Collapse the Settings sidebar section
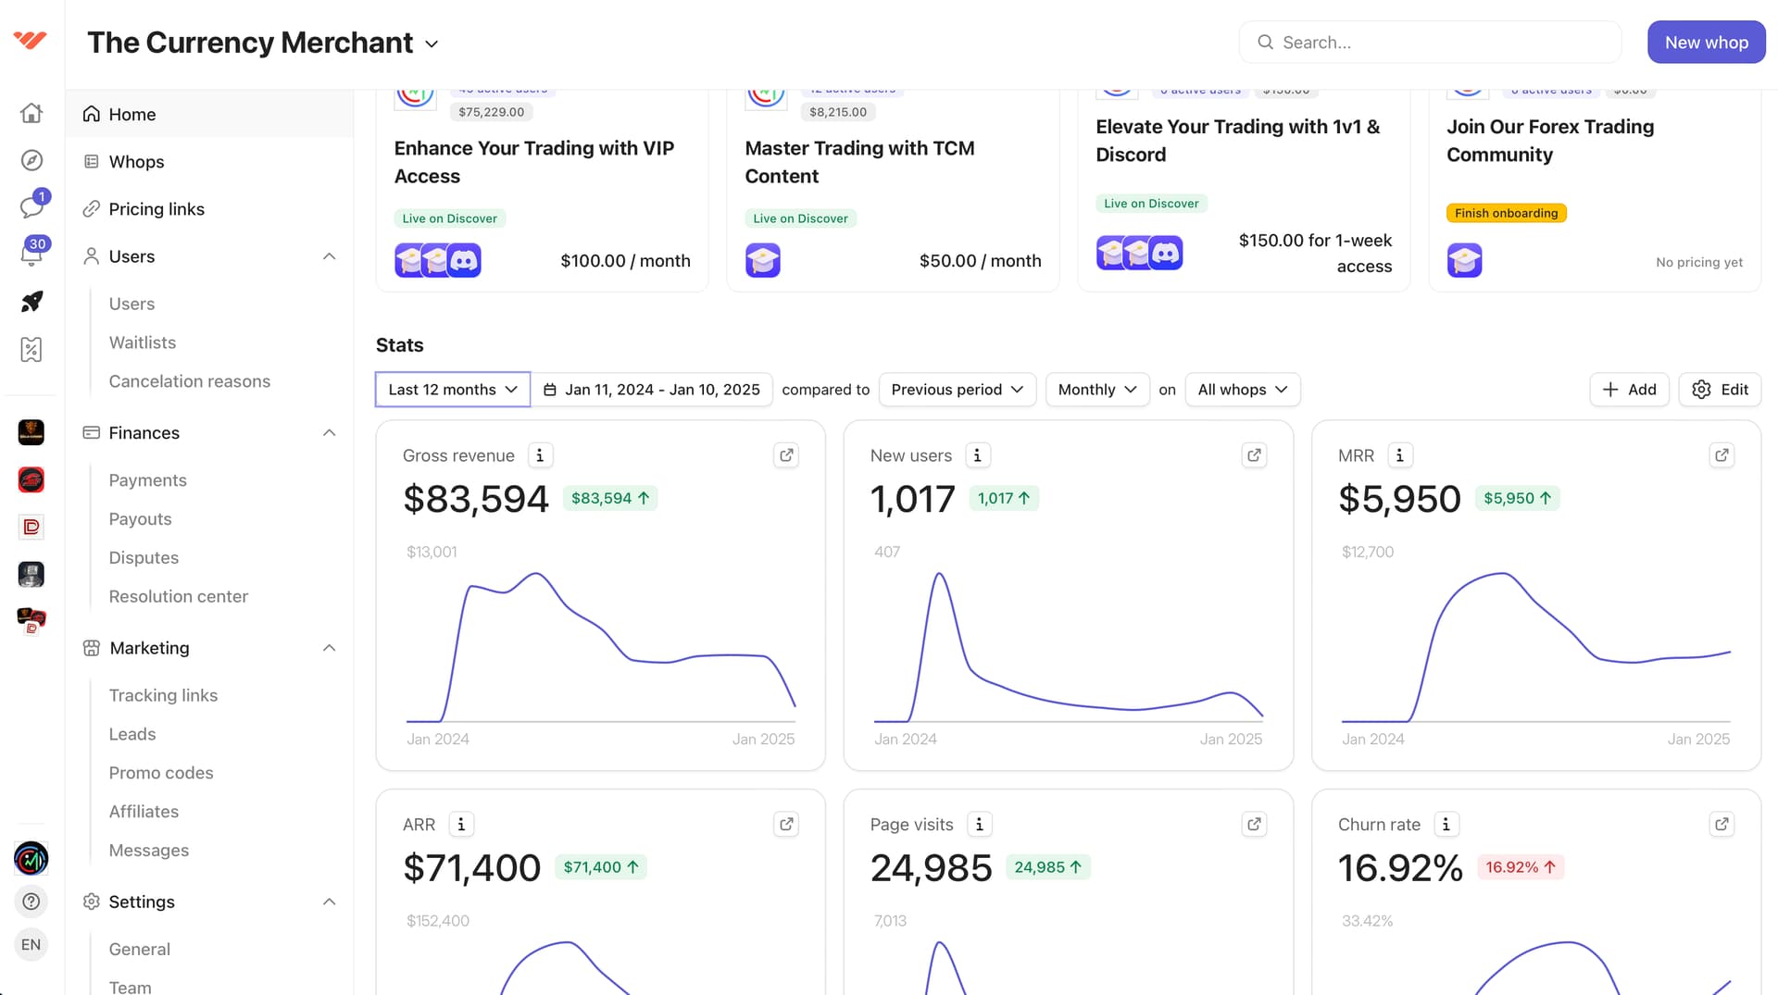Screen dimensions: 1778x995 tap(329, 902)
